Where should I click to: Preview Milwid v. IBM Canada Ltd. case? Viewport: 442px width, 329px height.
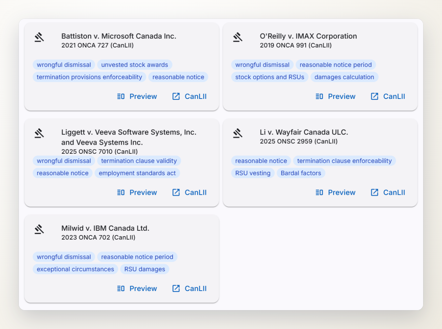point(137,289)
